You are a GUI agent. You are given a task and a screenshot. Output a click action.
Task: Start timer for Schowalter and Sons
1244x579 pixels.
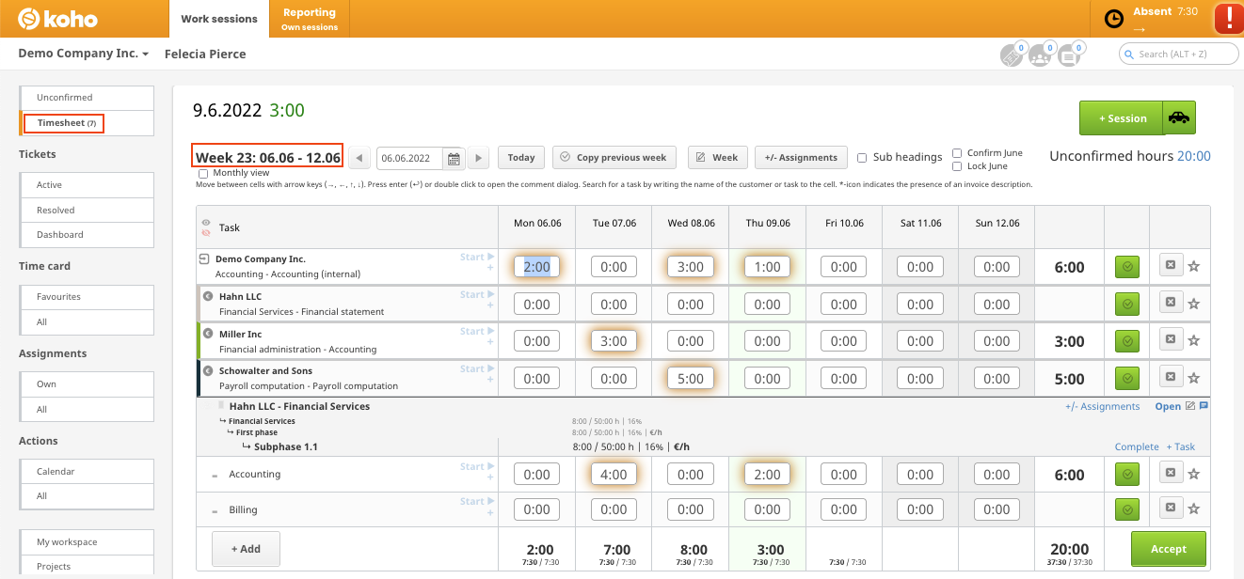(477, 369)
